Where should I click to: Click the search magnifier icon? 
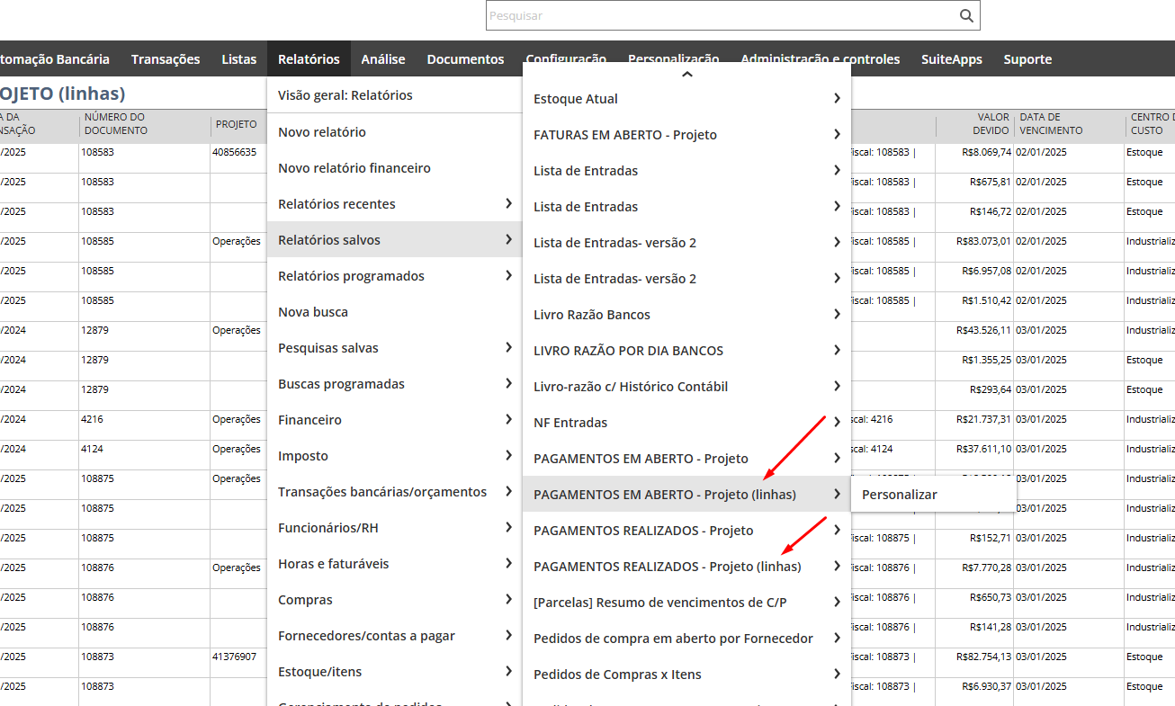pos(966,15)
